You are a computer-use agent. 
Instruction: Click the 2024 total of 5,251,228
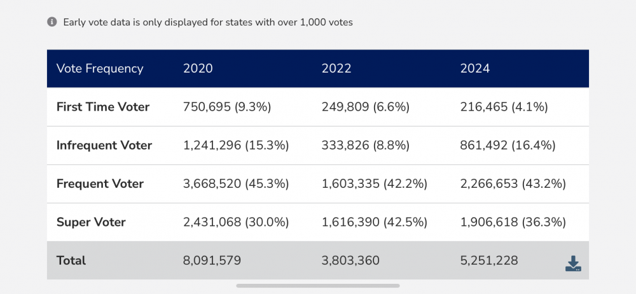pos(489,260)
